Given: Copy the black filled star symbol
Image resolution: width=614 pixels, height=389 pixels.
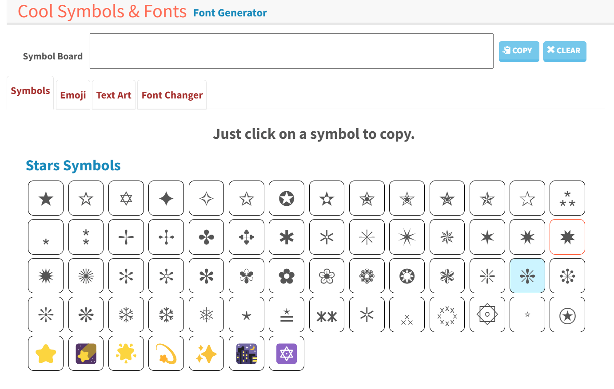Looking at the screenshot, I should tap(46, 198).
